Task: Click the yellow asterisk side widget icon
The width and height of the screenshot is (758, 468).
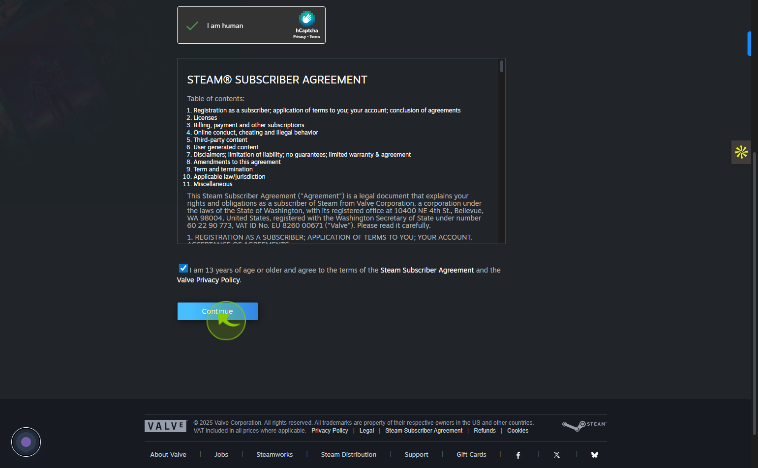Action: (x=741, y=152)
